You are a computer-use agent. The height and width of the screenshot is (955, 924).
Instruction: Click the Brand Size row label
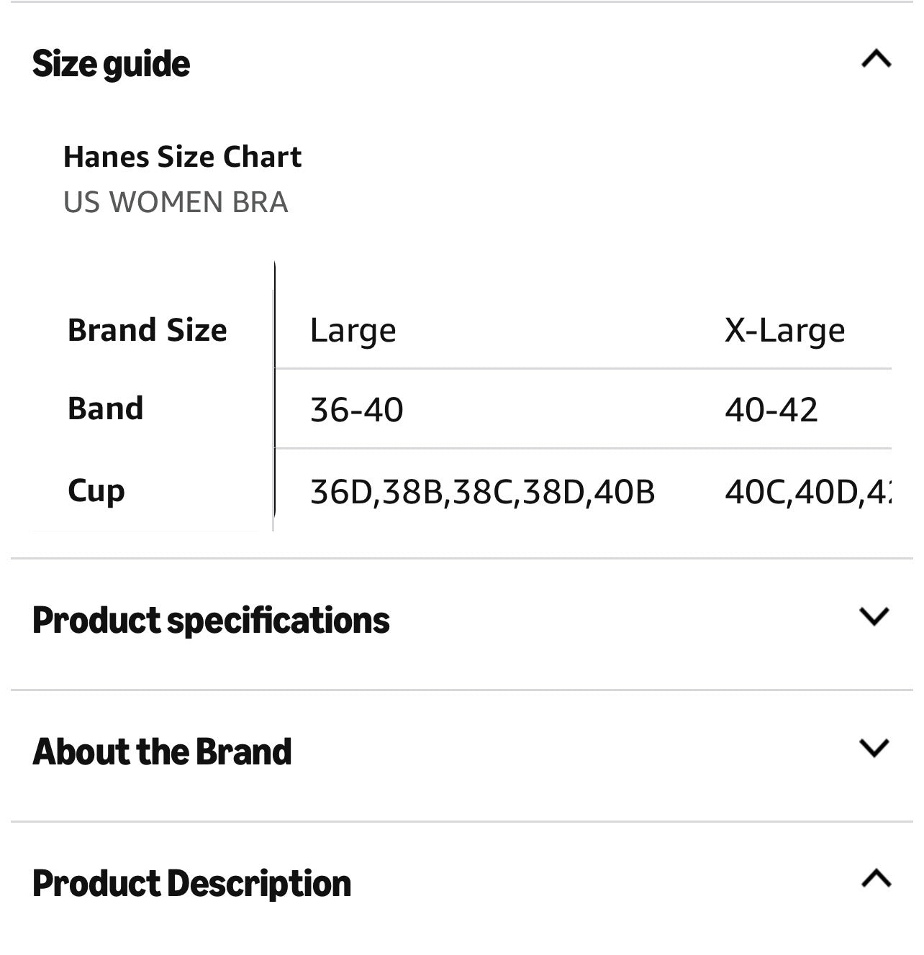coord(148,331)
